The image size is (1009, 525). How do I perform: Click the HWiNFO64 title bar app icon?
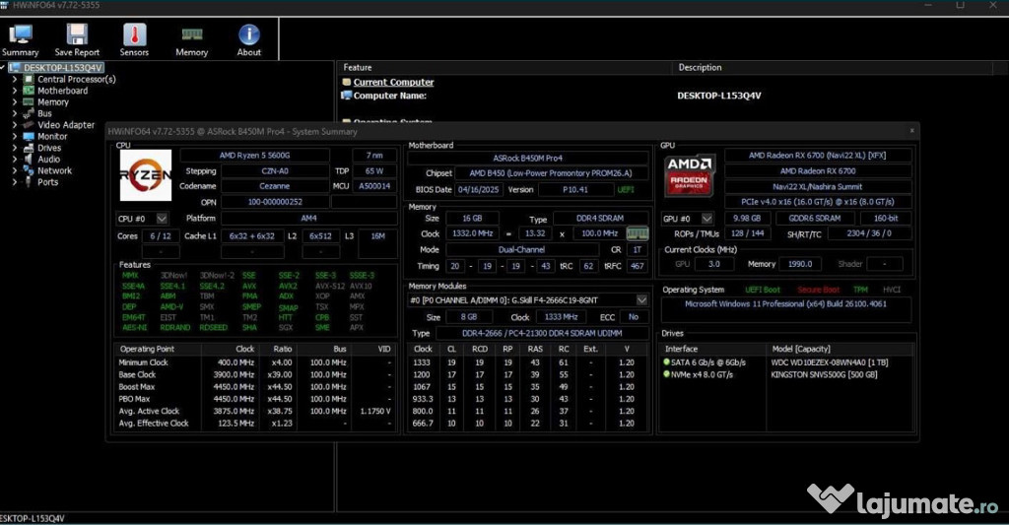click(4, 5)
